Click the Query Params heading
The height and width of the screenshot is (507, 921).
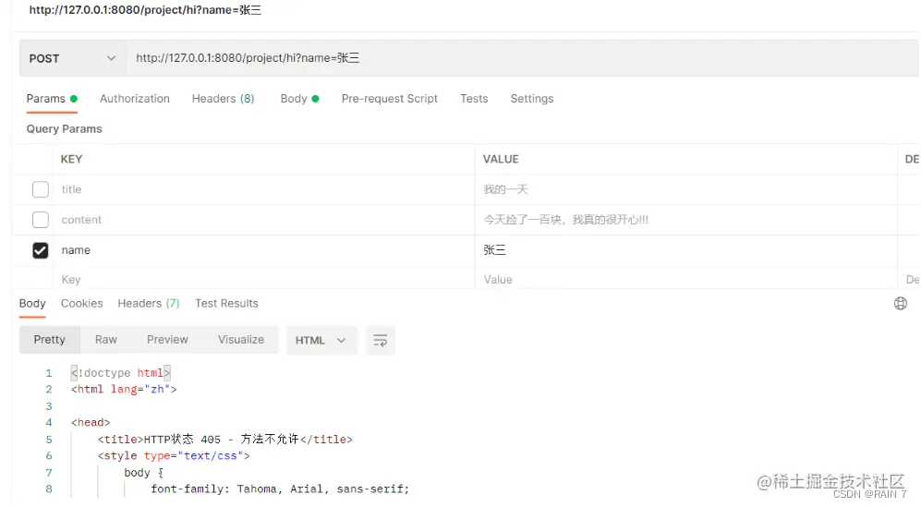point(64,128)
